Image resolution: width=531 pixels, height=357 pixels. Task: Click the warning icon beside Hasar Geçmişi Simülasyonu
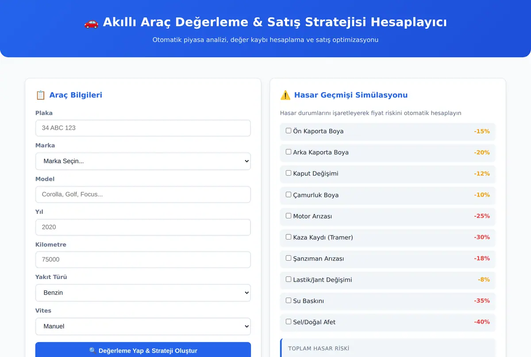[285, 95]
